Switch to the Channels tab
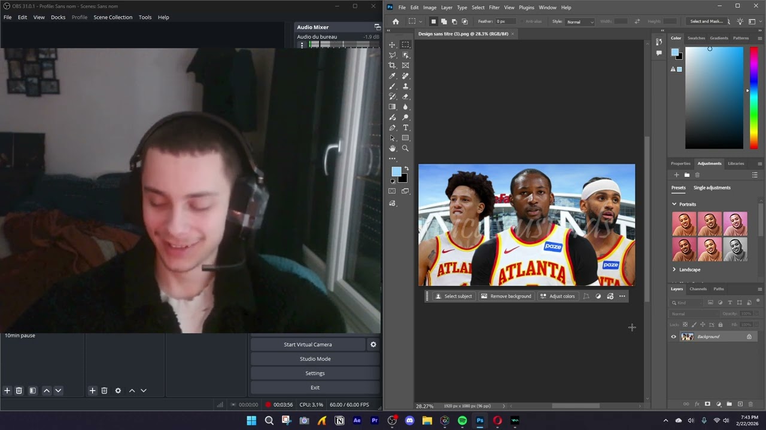 (x=698, y=289)
